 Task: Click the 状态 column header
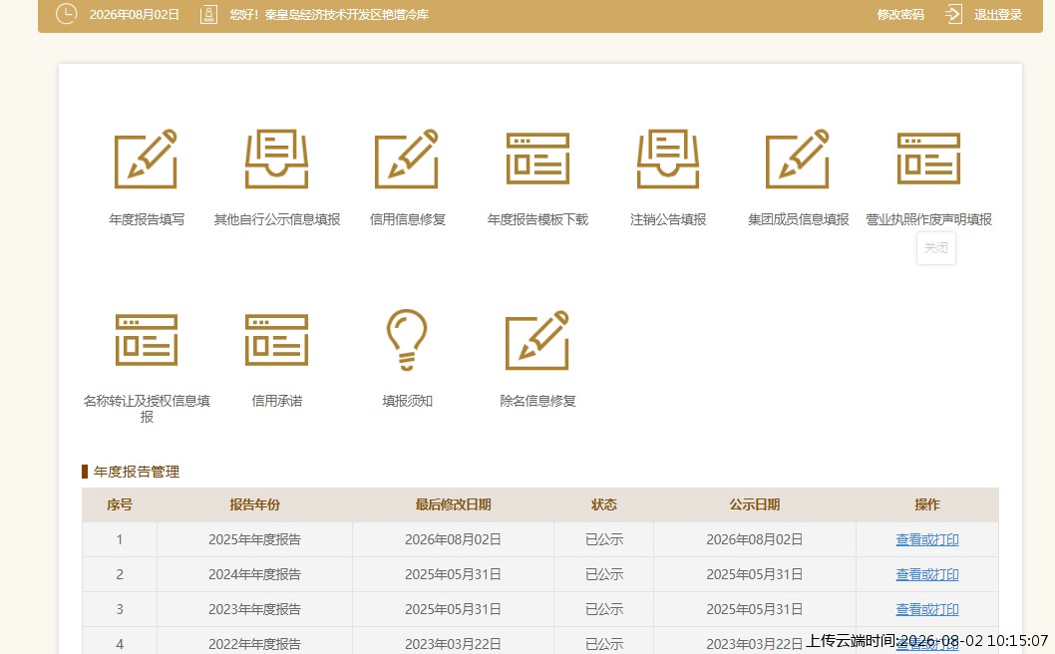tap(603, 504)
